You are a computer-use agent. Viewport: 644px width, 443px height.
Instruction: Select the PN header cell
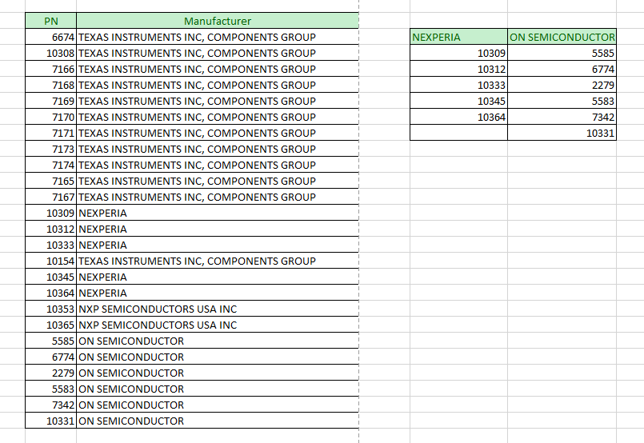click(51, 21)
